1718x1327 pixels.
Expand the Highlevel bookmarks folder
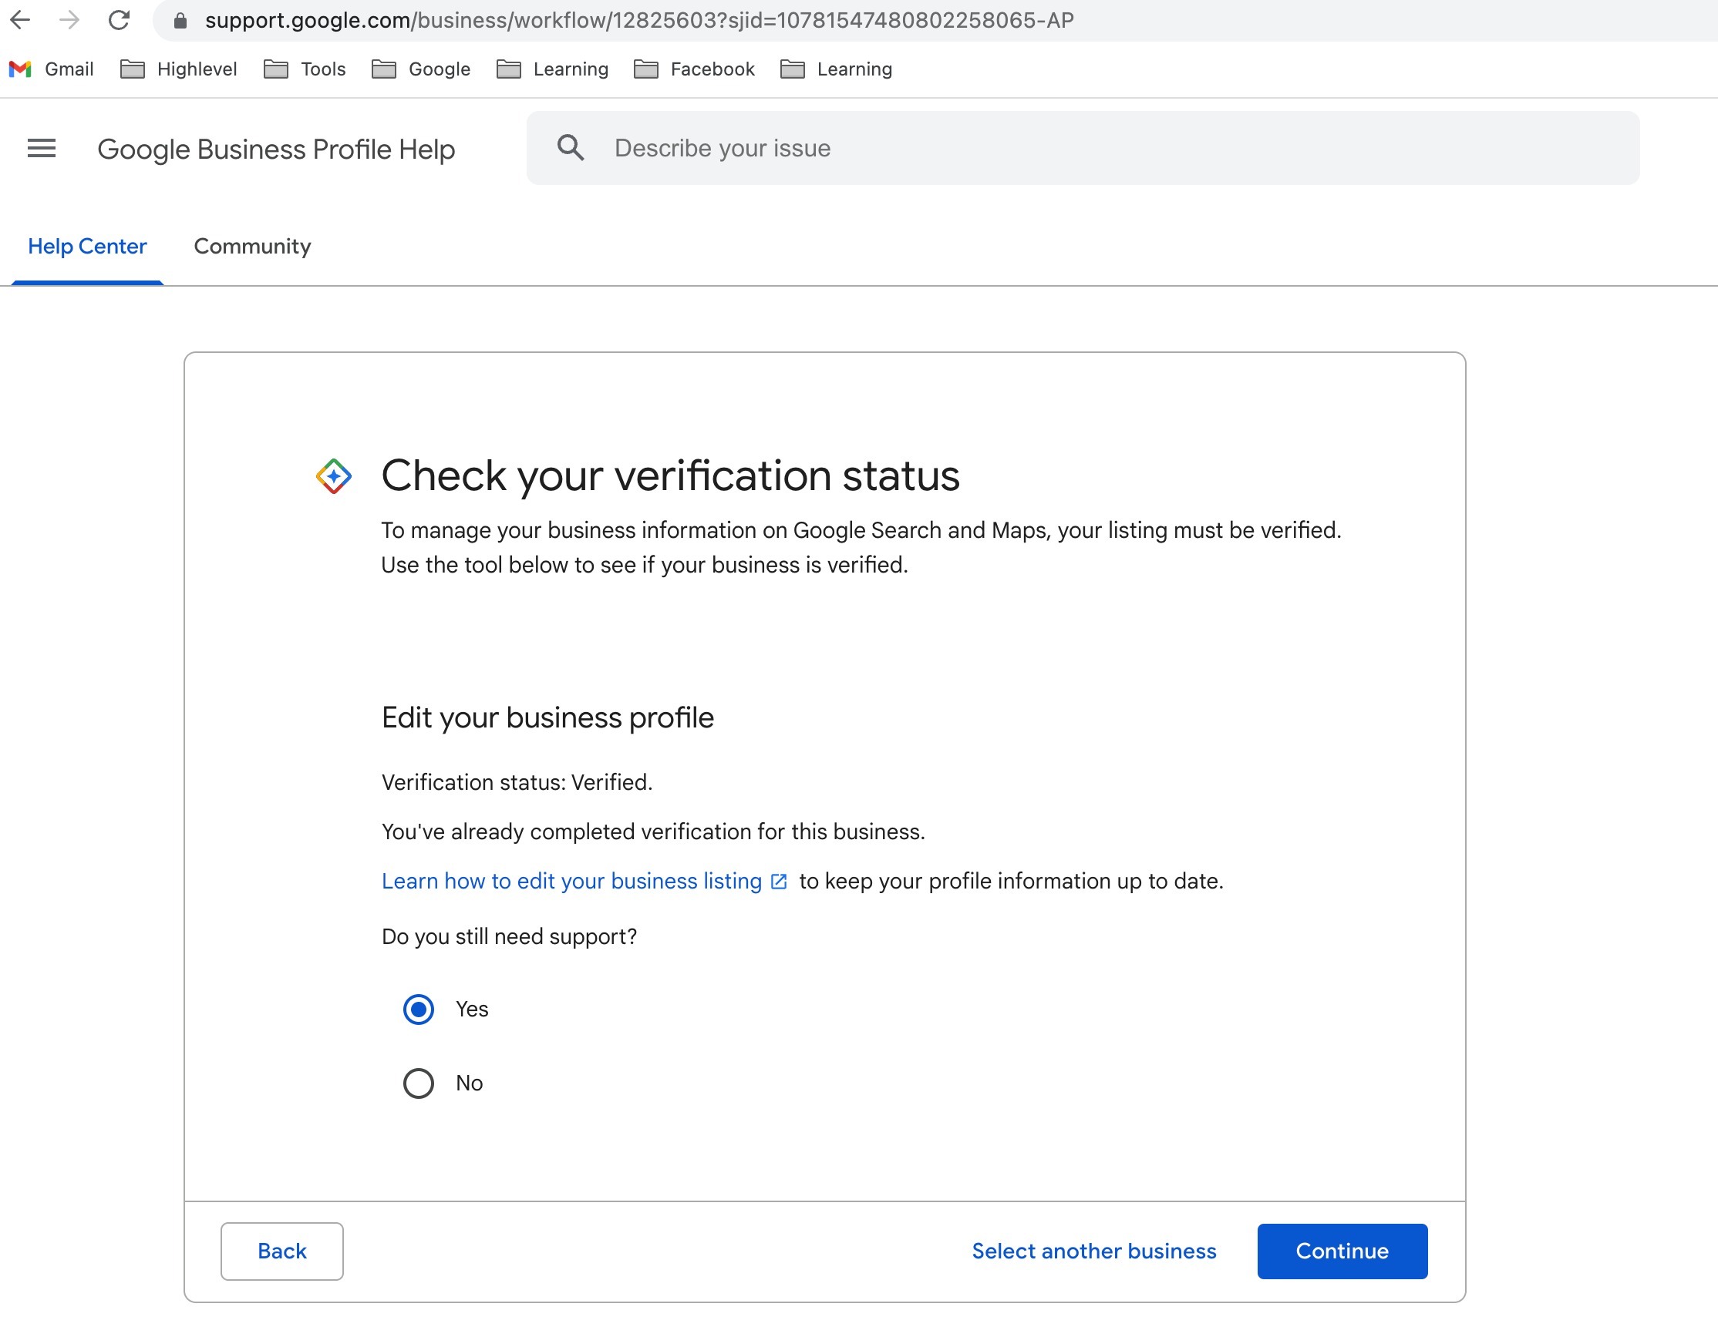(179, 69)
